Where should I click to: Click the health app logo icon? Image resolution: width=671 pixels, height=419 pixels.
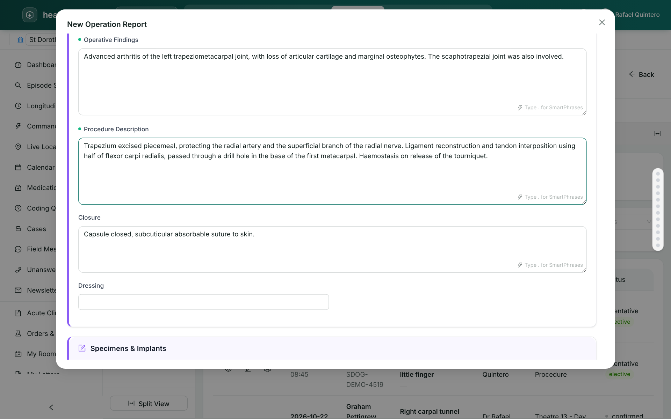pyautogui.click(x=30, y=15)
